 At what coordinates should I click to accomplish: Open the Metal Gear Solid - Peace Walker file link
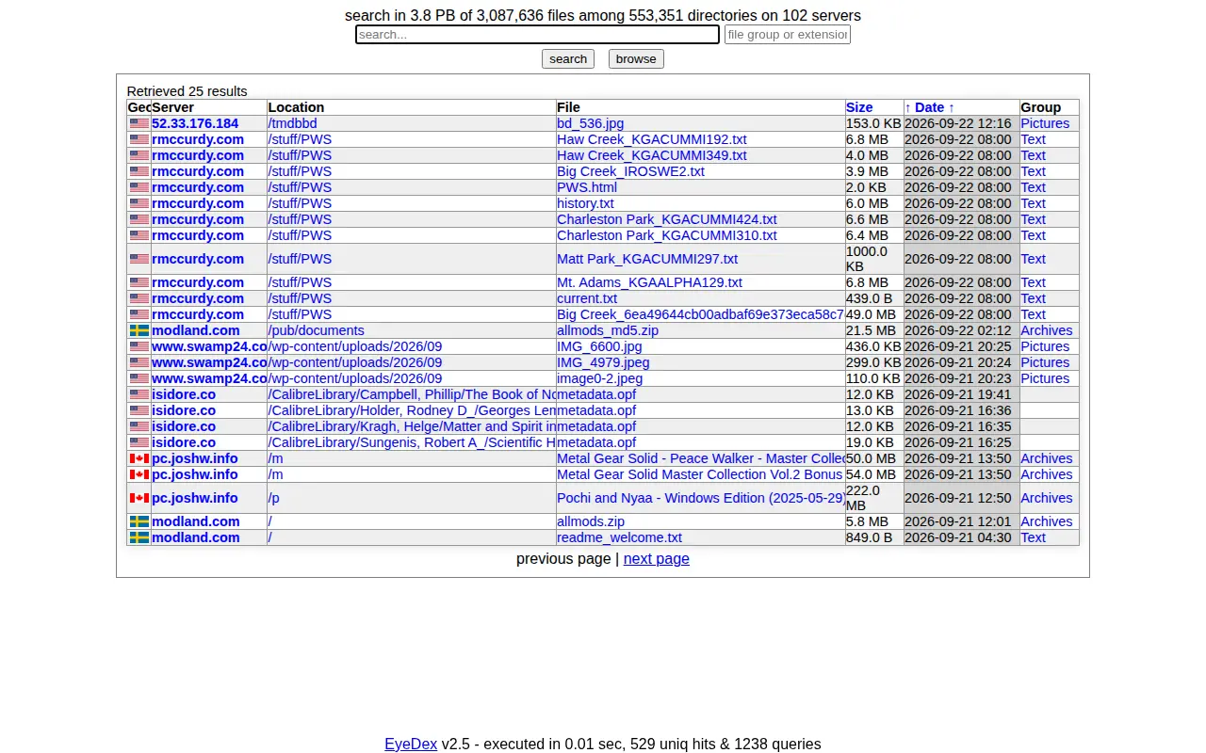[701, 458]
